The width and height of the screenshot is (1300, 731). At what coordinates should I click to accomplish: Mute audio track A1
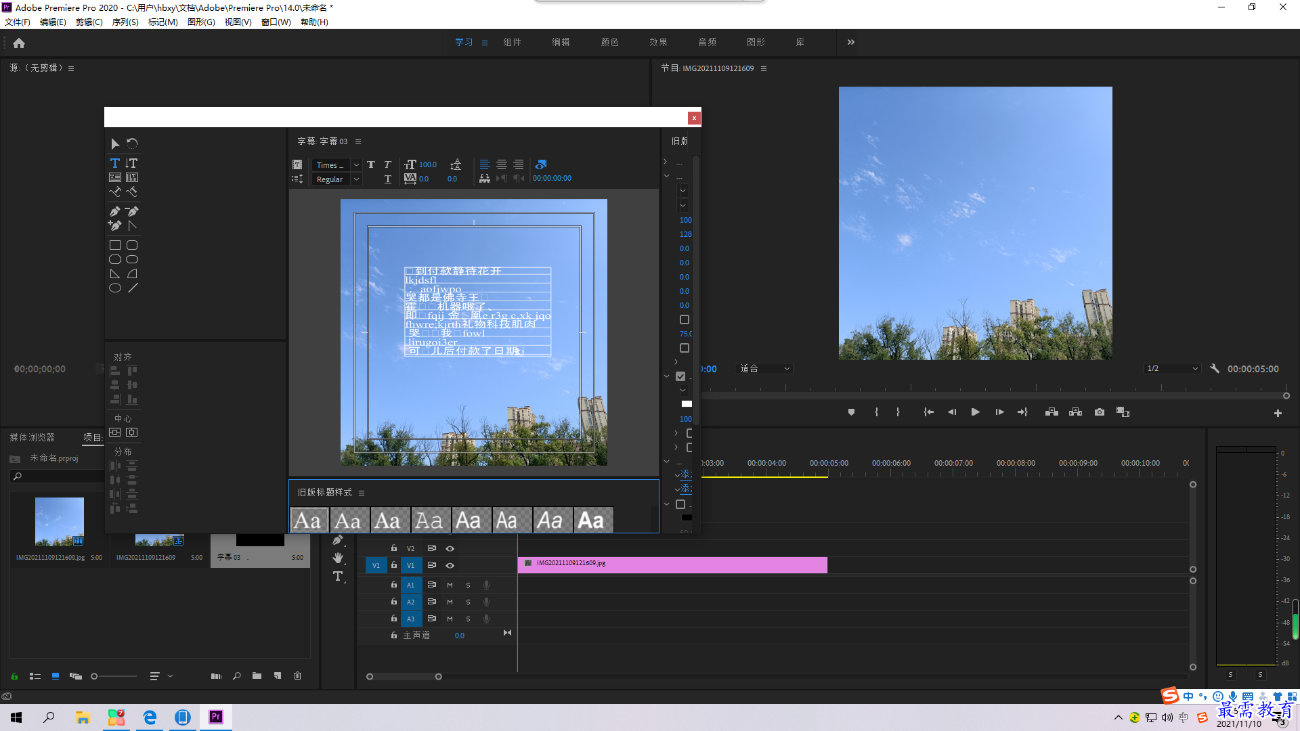click(450, 585)
